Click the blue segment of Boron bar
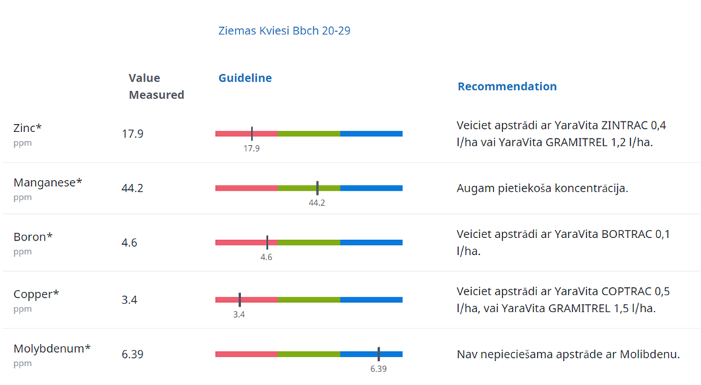The height and width of the screenshot is (385, 701). (x=371, y=242)
